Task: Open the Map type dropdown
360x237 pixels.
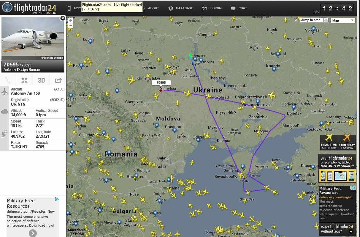Action: [343, 20]
